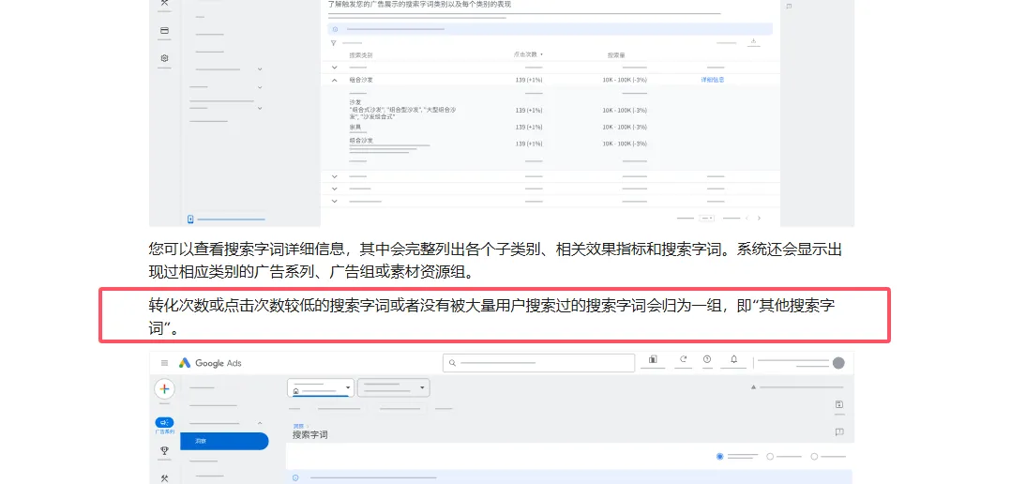
Task: Click the 了解触发您的广告 description line
Action: [419, 4]
